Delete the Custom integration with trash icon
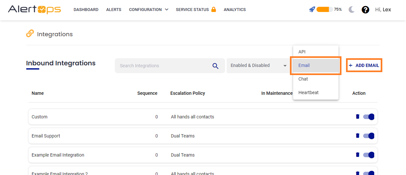 tap(358, 116)
